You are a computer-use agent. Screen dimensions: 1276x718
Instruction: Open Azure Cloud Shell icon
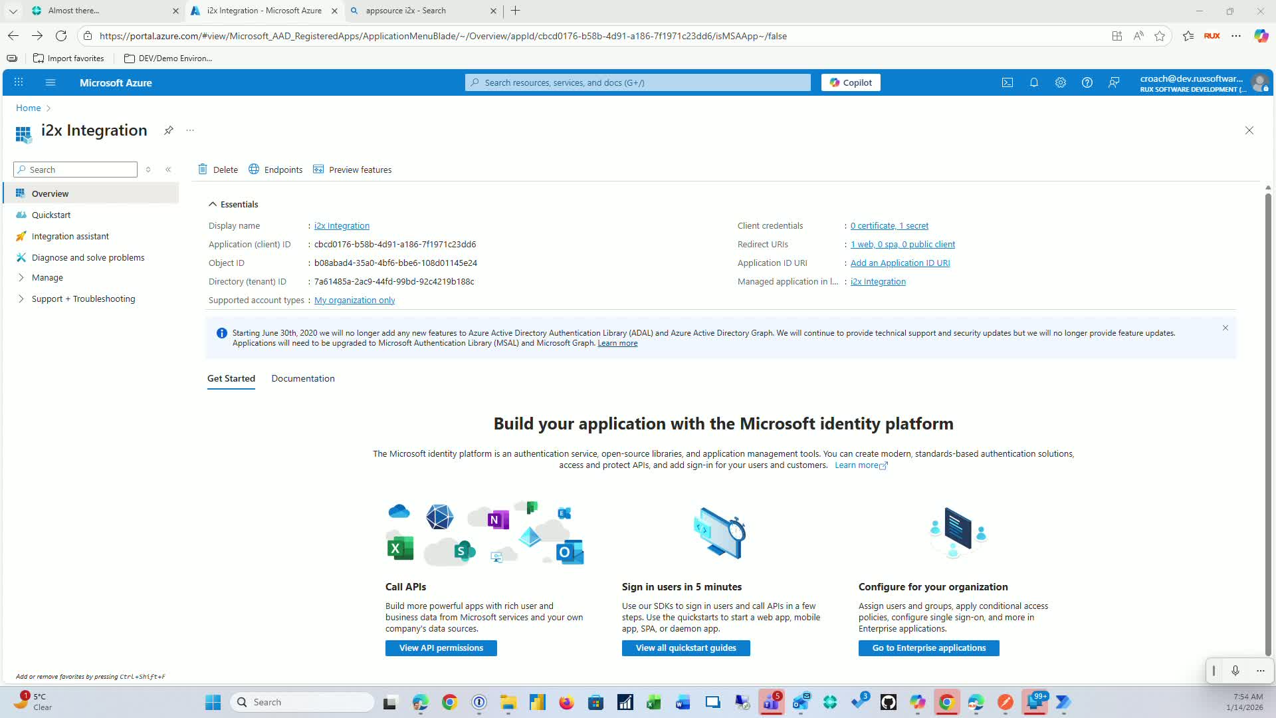(x=1008, y=82)
